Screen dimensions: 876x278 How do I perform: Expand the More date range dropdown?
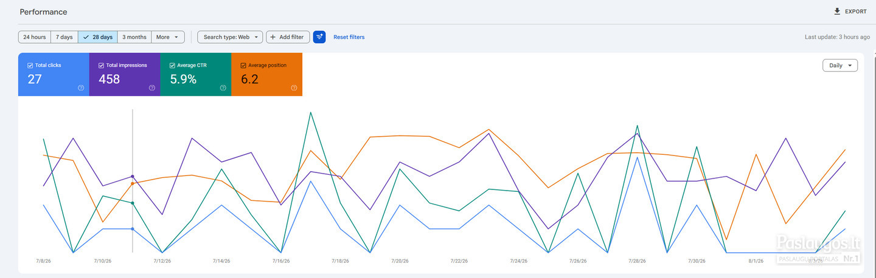click(168, 37)
